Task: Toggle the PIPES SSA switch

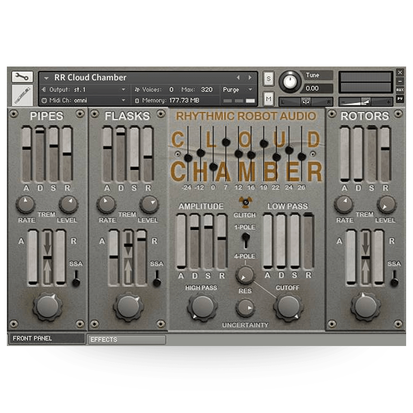Action: (76, 278)
